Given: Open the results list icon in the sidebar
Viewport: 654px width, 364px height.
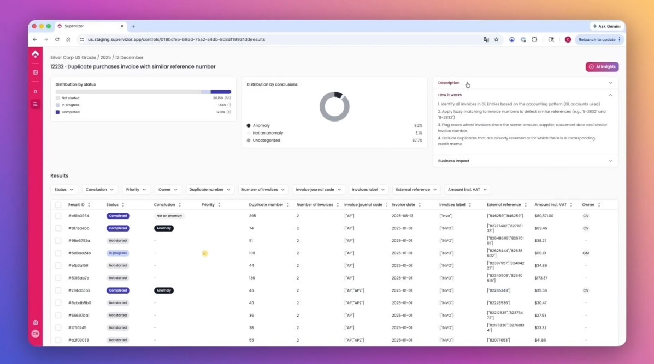Looking at the screenshot, I should [x=36, y=104].
